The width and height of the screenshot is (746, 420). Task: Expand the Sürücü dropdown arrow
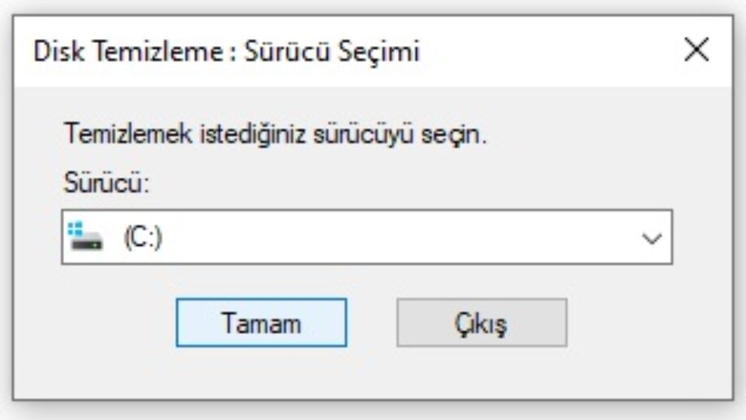(651, 238)
